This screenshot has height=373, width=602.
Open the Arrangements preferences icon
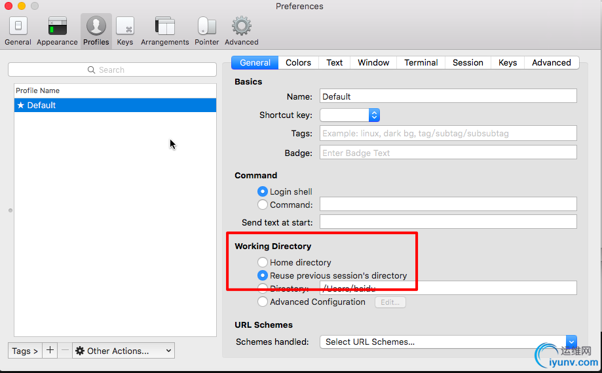(164, 31)
